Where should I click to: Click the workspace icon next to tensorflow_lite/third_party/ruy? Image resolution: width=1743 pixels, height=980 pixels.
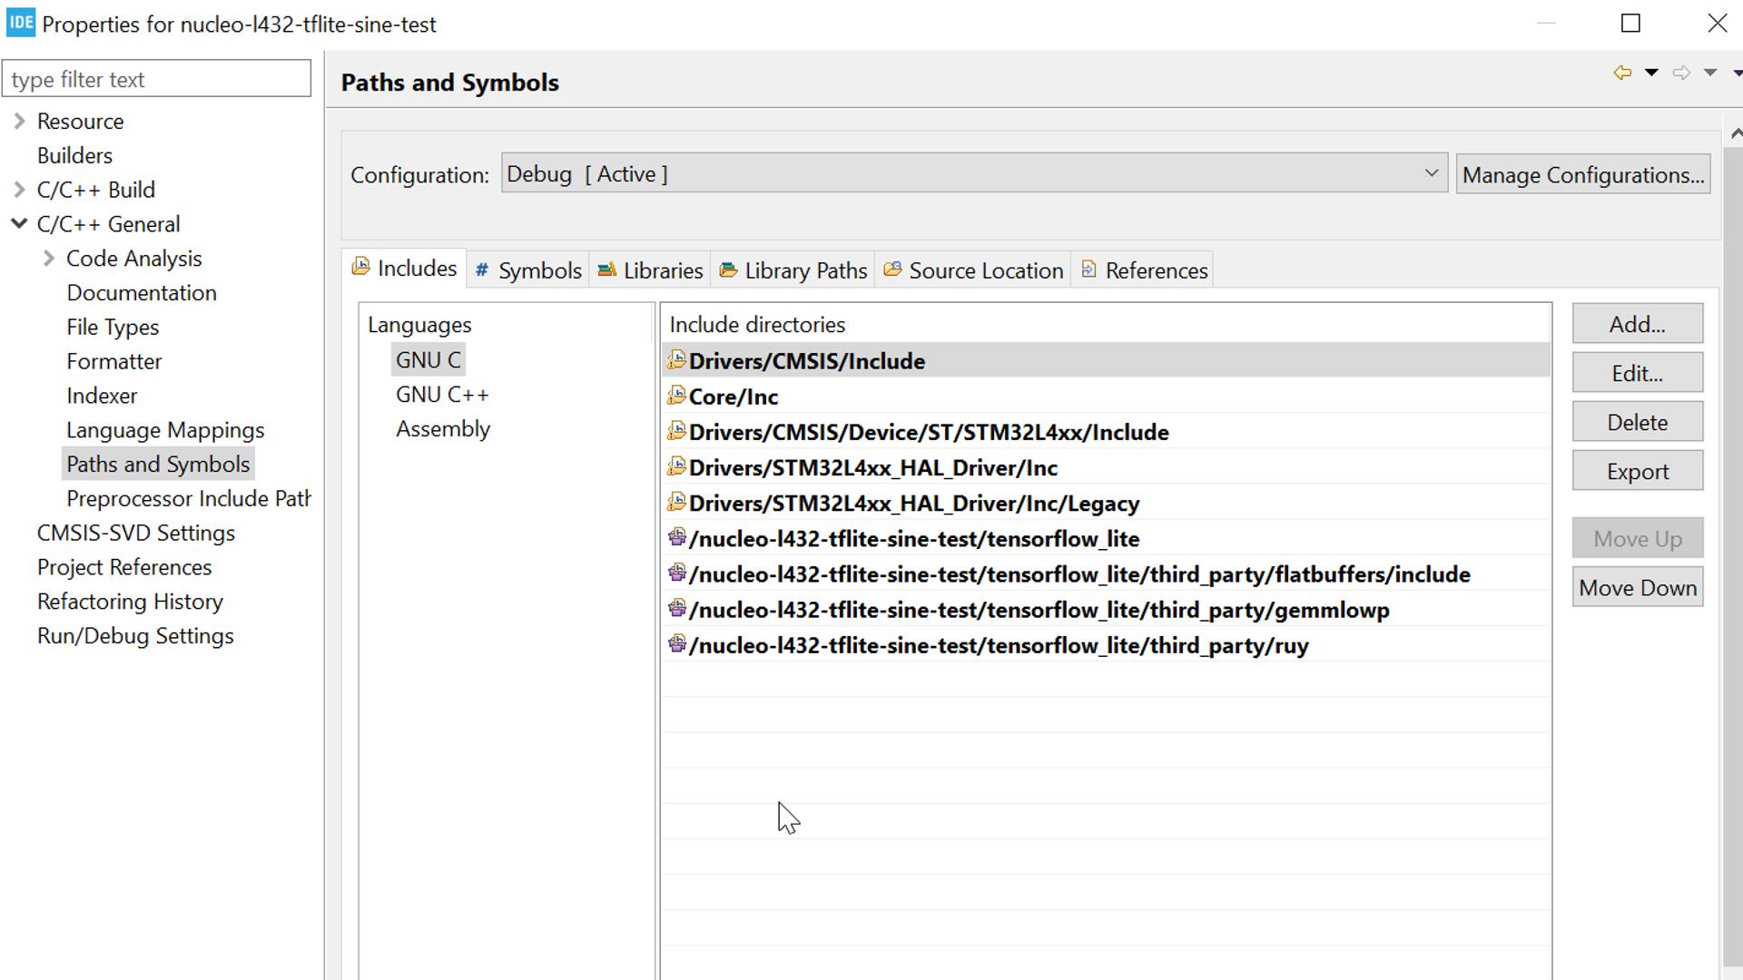tap(676, 644)
